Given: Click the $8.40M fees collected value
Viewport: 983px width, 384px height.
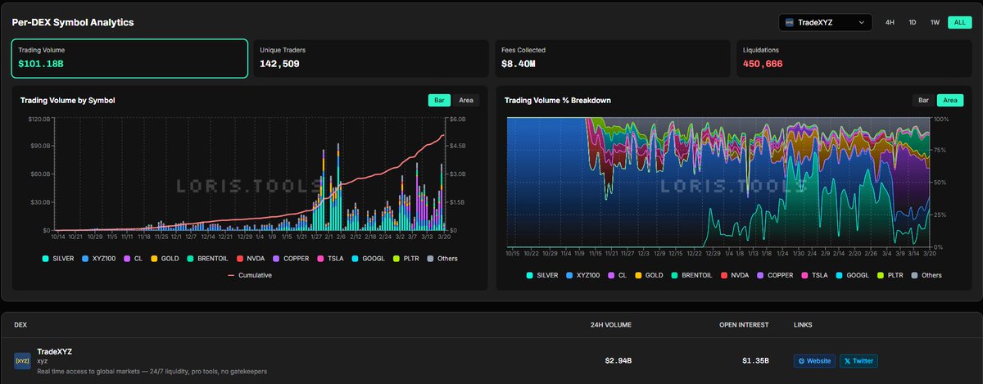Looking at the screenshot, I should 519,64.
